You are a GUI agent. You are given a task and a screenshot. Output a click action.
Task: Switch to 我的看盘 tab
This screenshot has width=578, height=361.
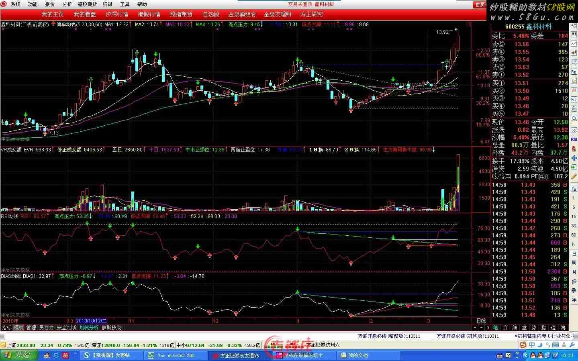pos(85,14)
